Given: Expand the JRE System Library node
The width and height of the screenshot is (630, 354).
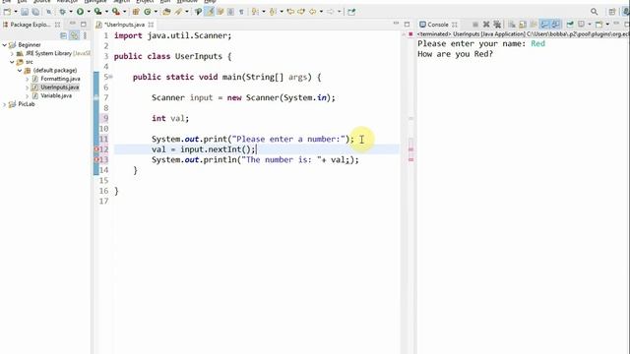Looking at the screenshot, I should point(12,53).
